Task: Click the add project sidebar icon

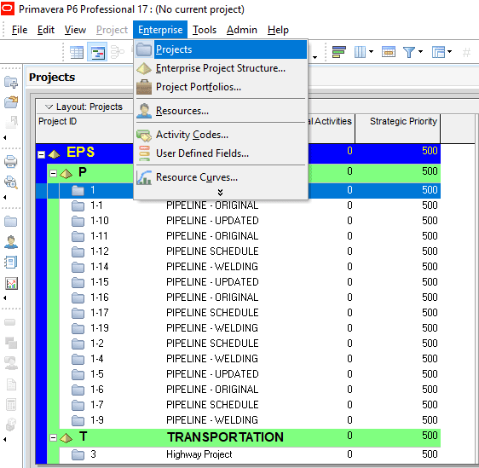Action: tap(11, 82)
